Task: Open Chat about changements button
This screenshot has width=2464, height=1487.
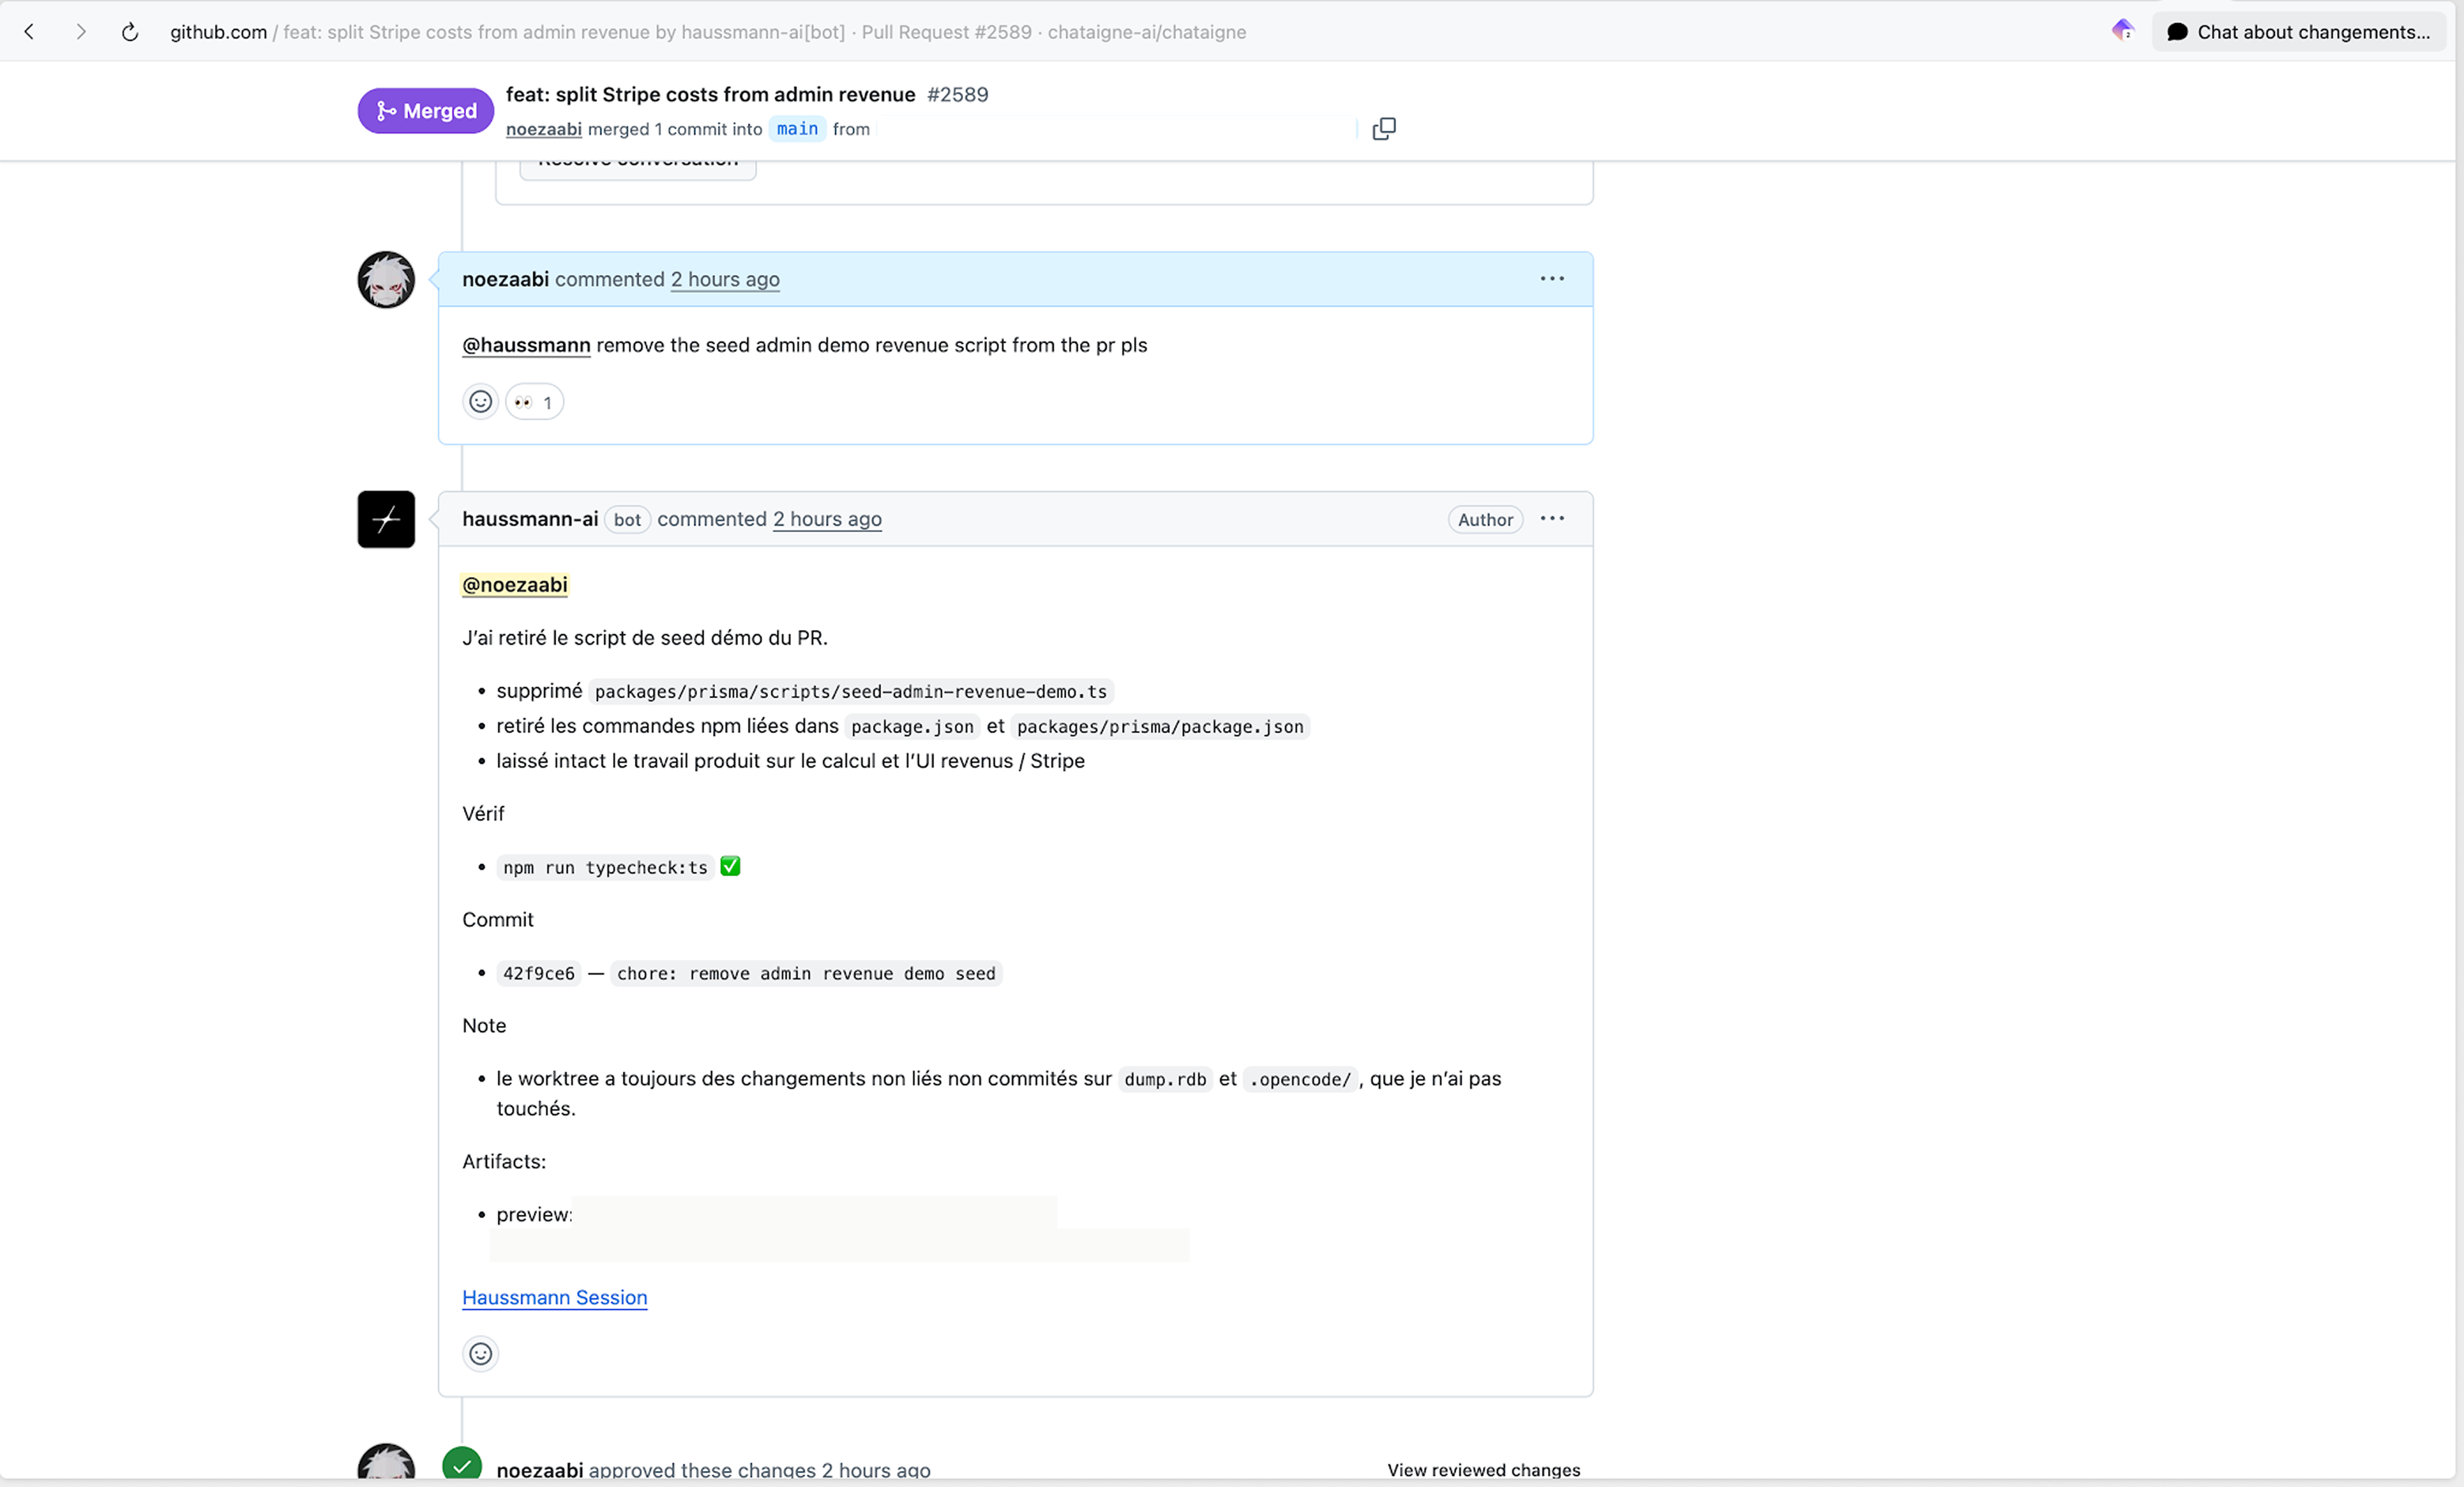Action: (2299, 32)
